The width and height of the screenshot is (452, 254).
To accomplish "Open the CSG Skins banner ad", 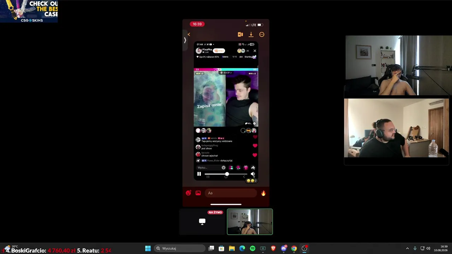I will click(29, 11).
